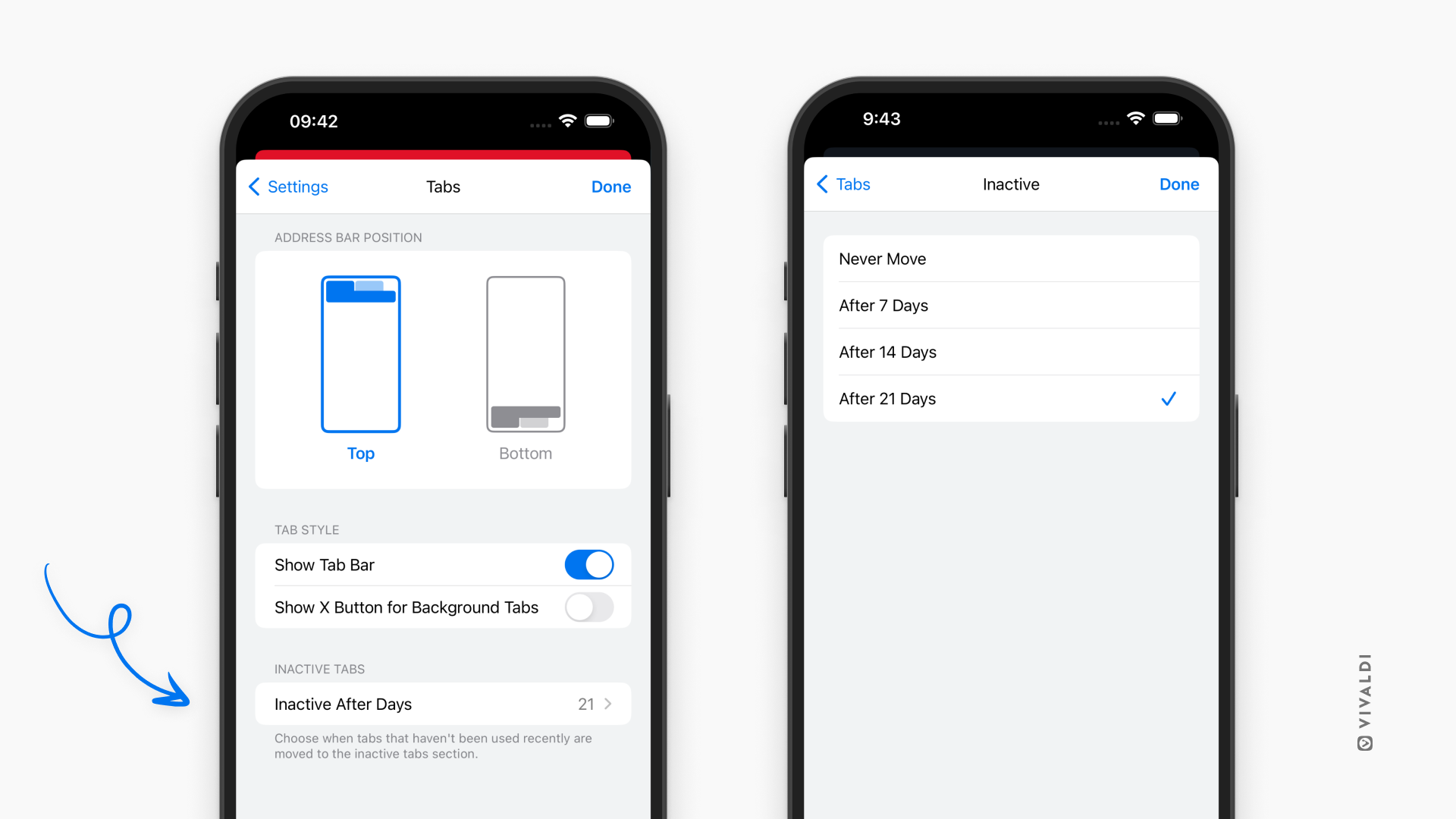Viewport: 1456px width, 819px height.
Task: Tap Done on the Tabs settings screen
Action: point(610,186)
